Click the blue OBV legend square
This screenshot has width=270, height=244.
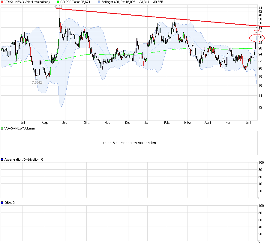pyautogui.click(x=2, y=203)
